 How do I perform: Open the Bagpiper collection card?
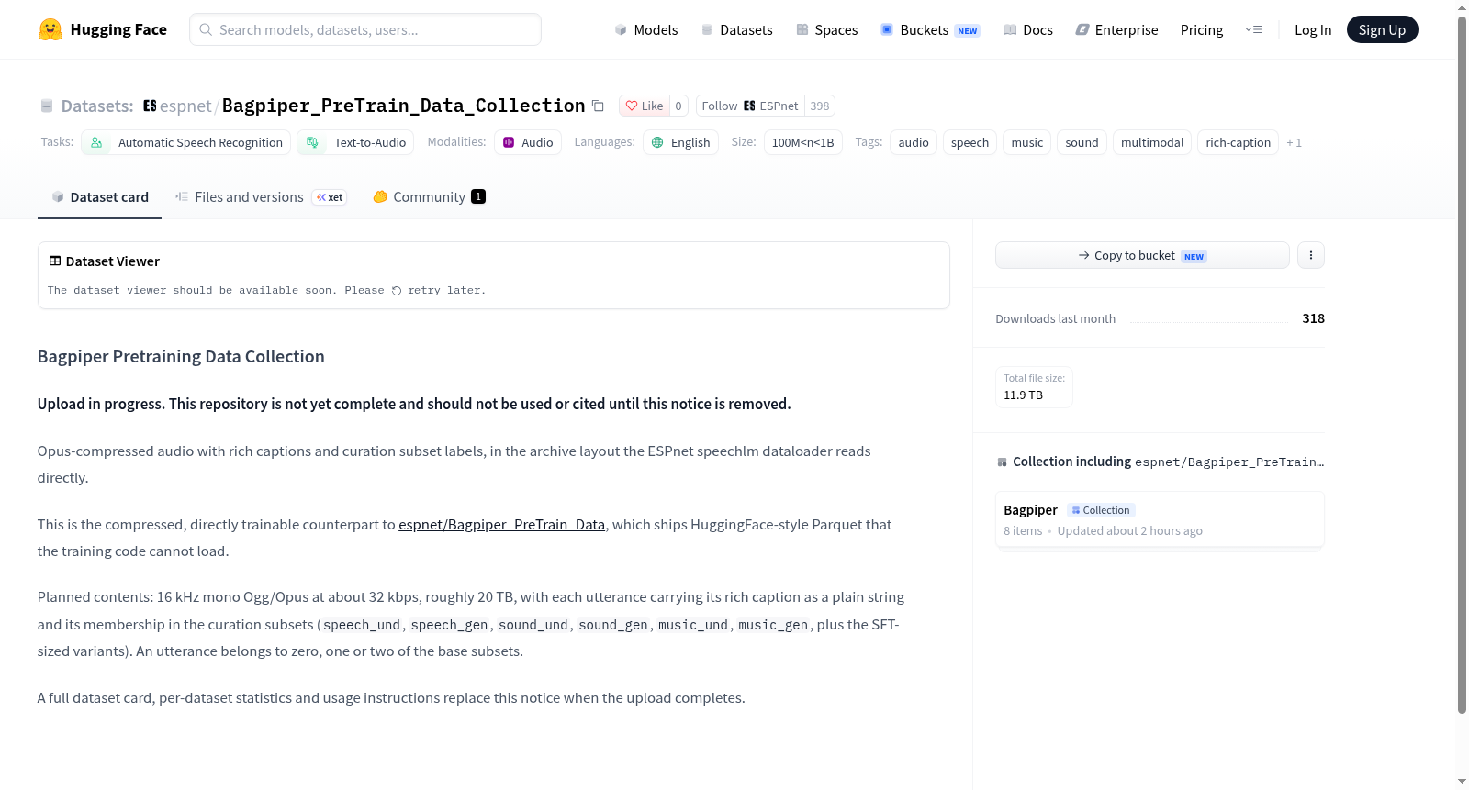point(1160,519)
